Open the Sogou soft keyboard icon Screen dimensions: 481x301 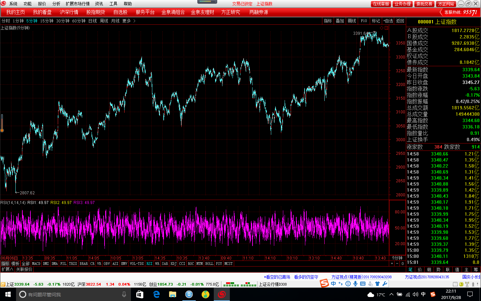363,284
